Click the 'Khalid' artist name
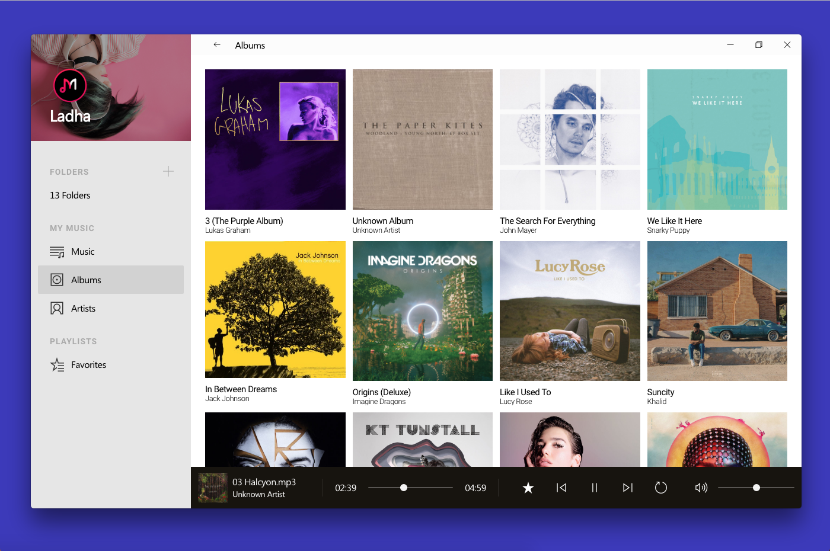The width and height of the screenshot is (830, 551). click(657, 402)
